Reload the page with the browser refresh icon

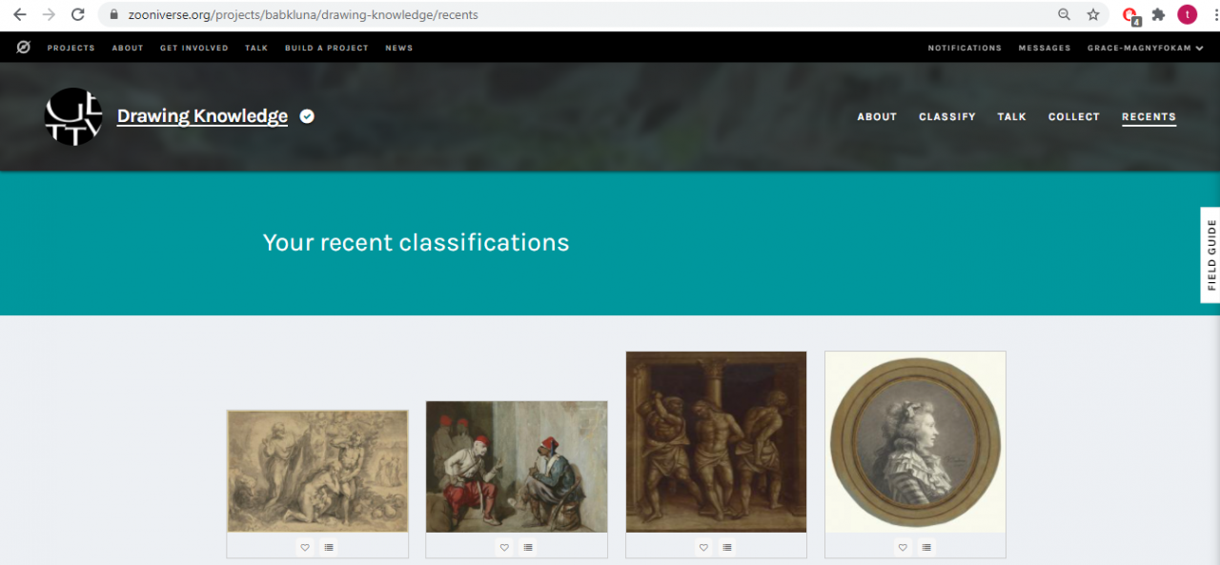(x=78, y=14)
